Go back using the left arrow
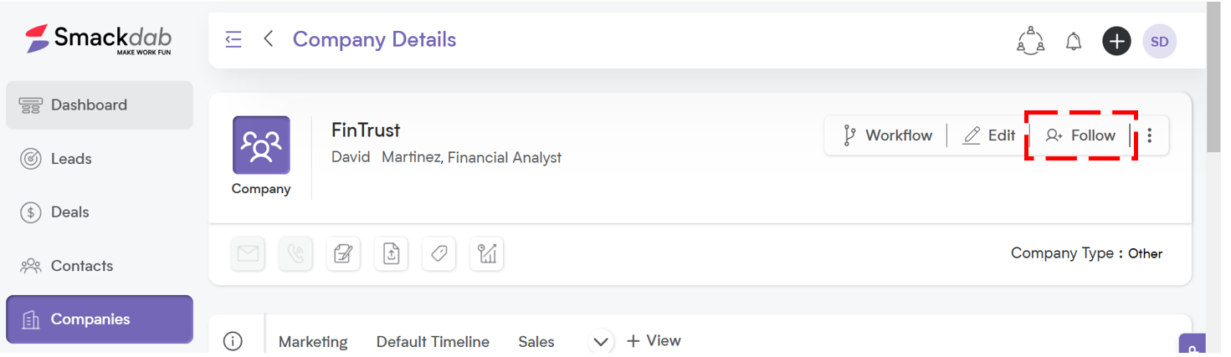The image size is (1231, 357). click(269, 38)
